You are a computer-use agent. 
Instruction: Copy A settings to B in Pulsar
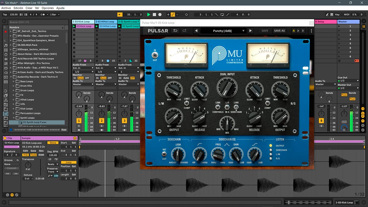coord(298,31)
